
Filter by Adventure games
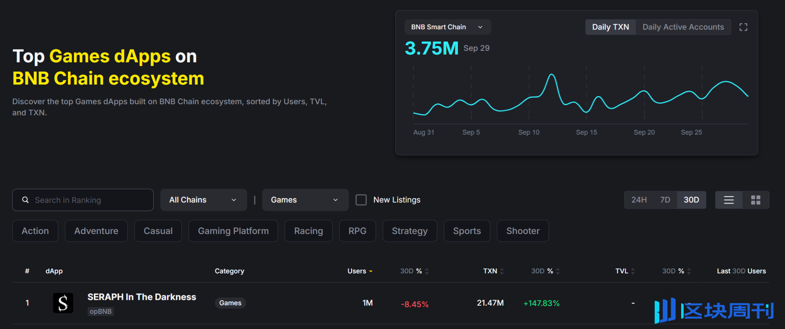click(96, 231)
